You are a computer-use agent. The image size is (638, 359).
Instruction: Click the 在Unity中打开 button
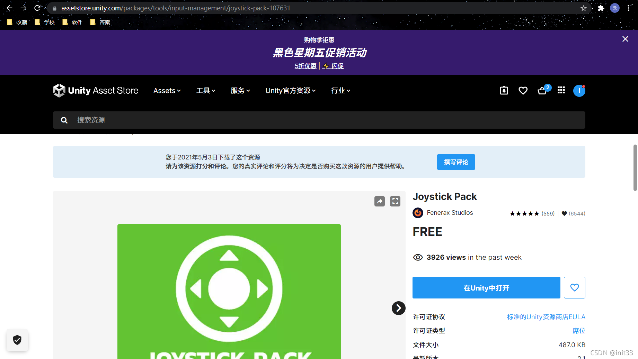coord(486,288)
